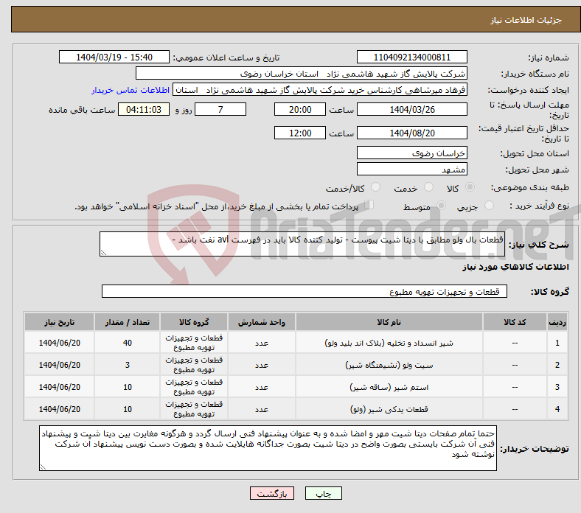Click the واحد شمارش column header
The width and height of the screenshot is (581, 513).
click(262, 322)
